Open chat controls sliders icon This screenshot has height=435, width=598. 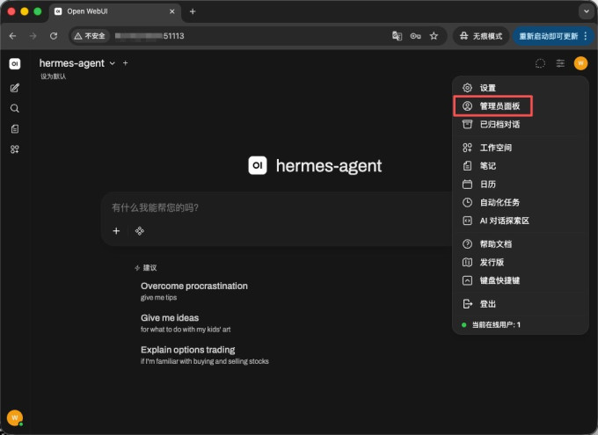point(560,63)
